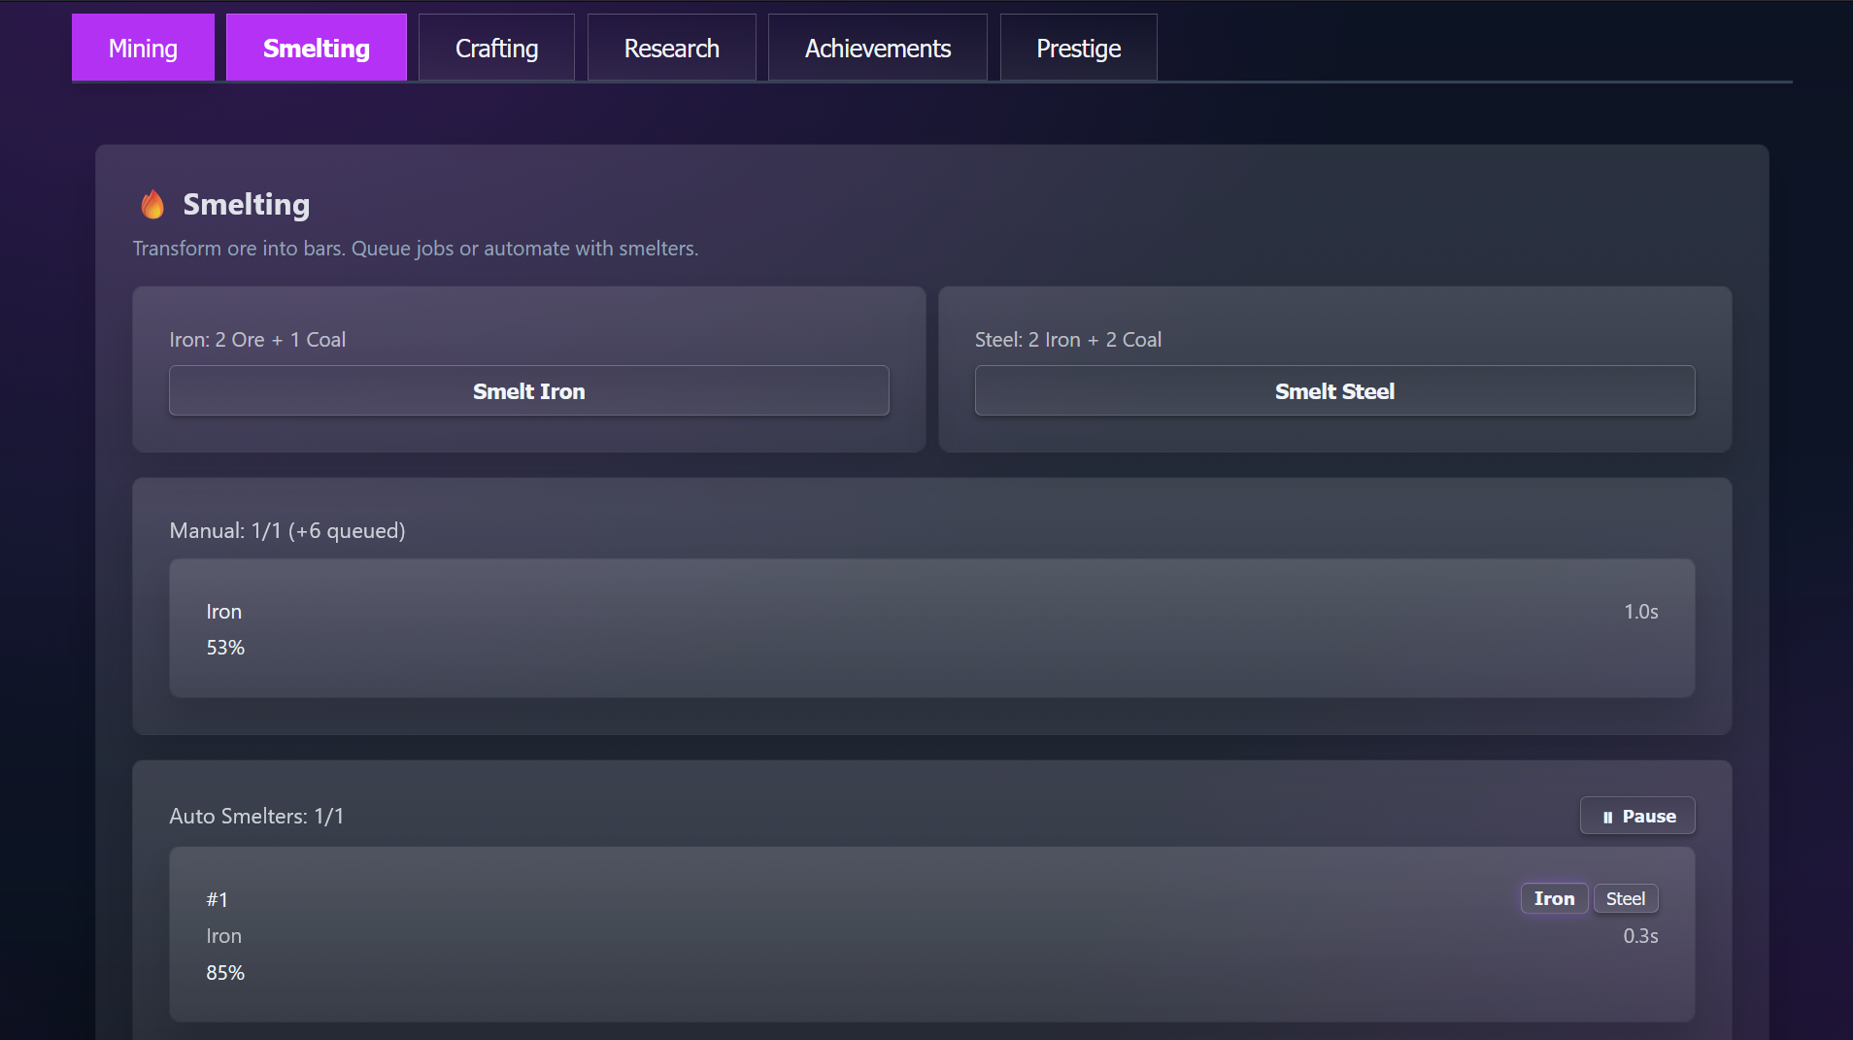Click the Smelt Iron button
Screen dimensions: 1853x1040
click(x=529, y=390)
